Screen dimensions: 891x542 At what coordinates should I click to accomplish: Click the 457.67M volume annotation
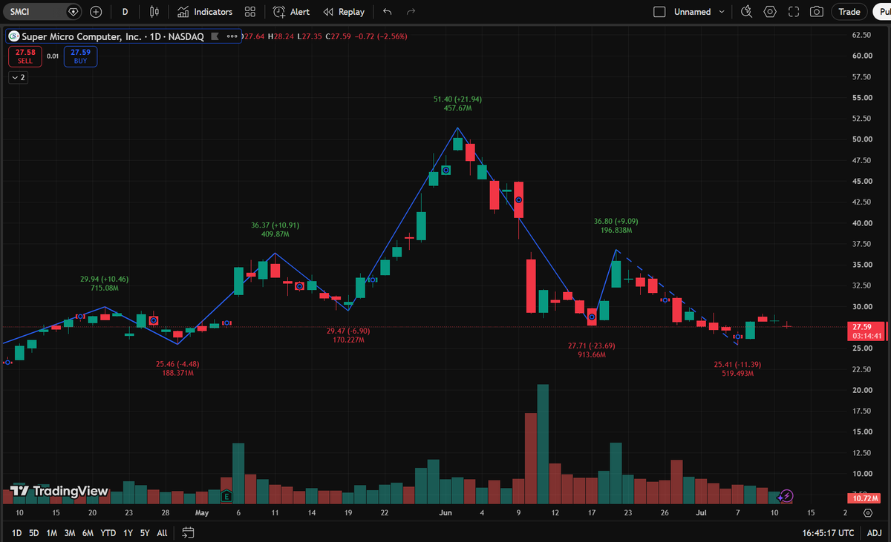pos(458,108)
